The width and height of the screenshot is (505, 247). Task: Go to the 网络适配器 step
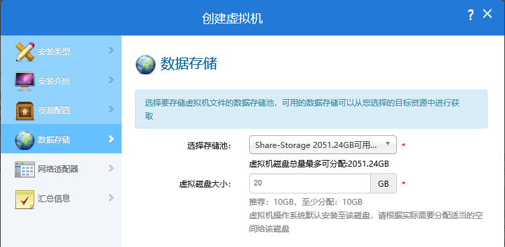coord(61,169)
